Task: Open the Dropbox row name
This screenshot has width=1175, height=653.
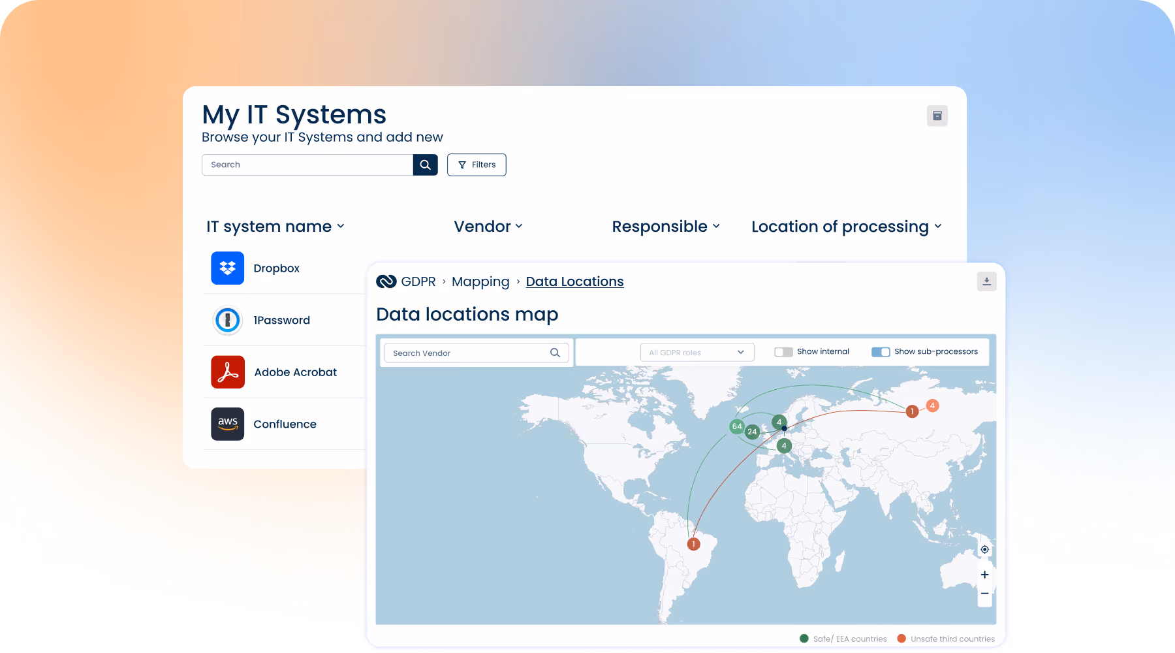Action: click(277, 268)
